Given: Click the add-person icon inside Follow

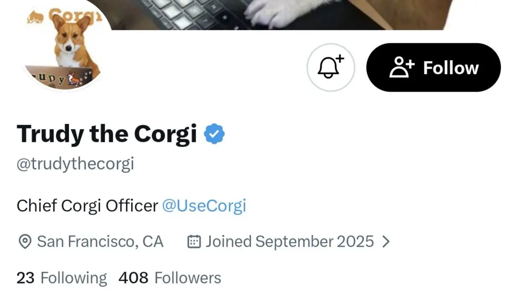Looking at the screenshot, I should click(401, 68).
